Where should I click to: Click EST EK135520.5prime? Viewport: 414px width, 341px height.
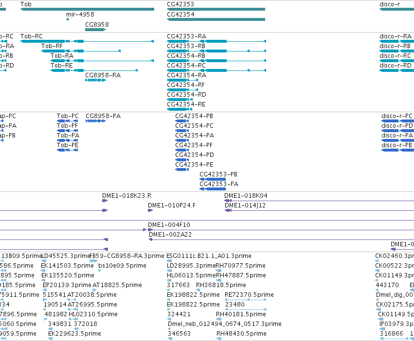[68, 275]
